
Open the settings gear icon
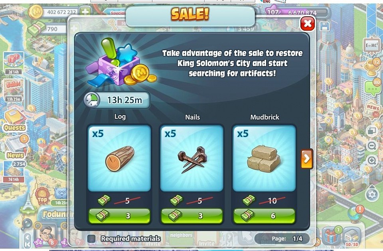[x=371, y=195]
